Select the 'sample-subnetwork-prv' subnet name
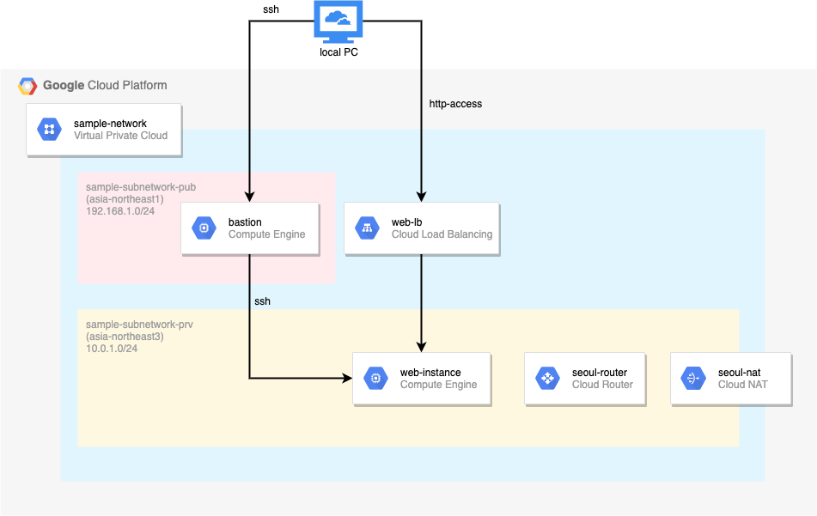817x516 pixels. (139, 325)
